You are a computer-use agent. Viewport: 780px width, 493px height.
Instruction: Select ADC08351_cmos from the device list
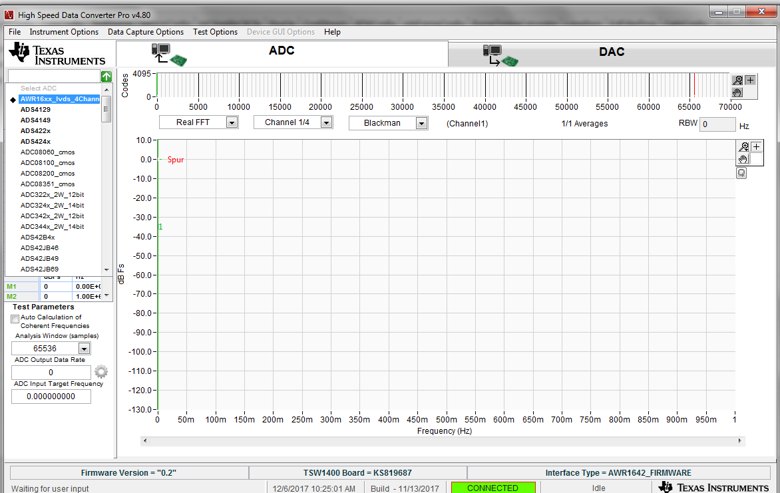[x=47, y=184]
